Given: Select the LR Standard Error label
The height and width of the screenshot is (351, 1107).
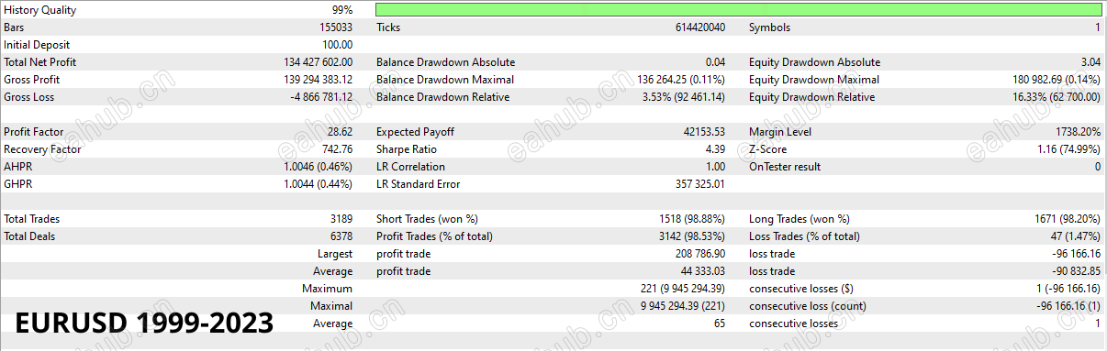Looking at the screenshot, I should [419, 184].
